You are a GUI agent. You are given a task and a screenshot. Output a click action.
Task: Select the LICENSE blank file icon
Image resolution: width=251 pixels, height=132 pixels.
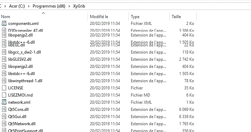pyautogui.click(x=4, y=88)
